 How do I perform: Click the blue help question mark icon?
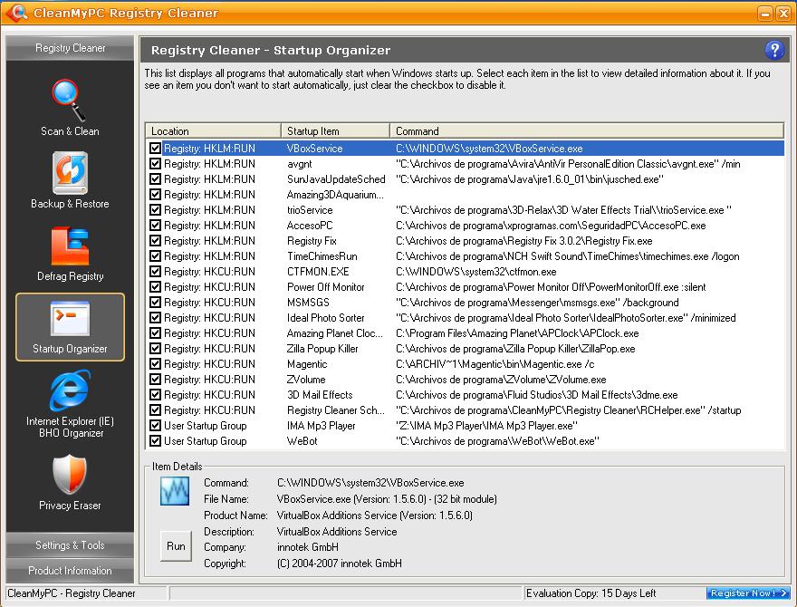coord(774,50)
